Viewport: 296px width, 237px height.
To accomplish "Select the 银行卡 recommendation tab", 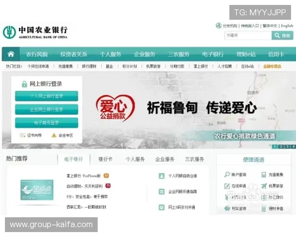I will pos(106,159).
